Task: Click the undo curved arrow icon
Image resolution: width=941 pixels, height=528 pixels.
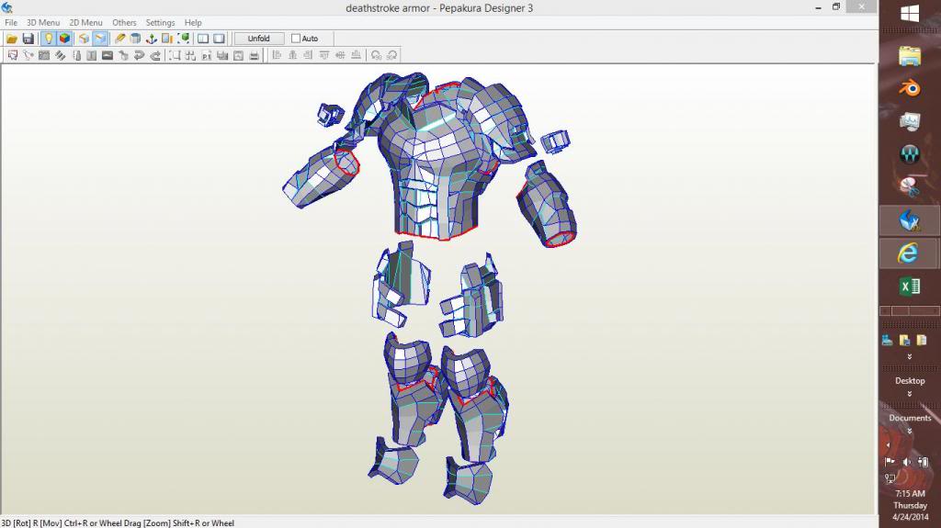Action: (140, 55)
